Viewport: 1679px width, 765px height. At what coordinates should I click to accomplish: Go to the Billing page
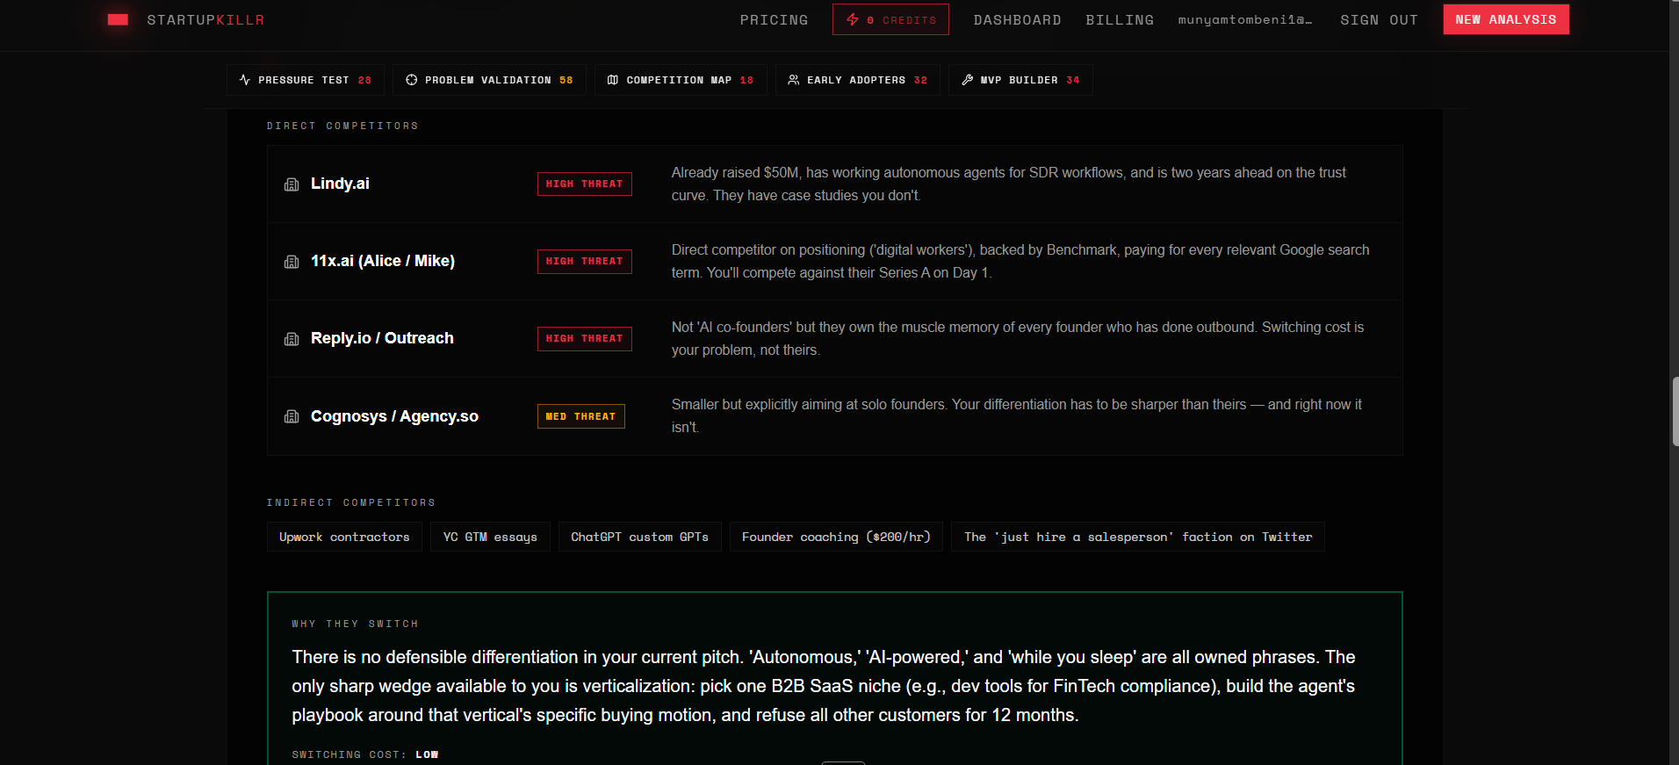tap(1120, 19)
